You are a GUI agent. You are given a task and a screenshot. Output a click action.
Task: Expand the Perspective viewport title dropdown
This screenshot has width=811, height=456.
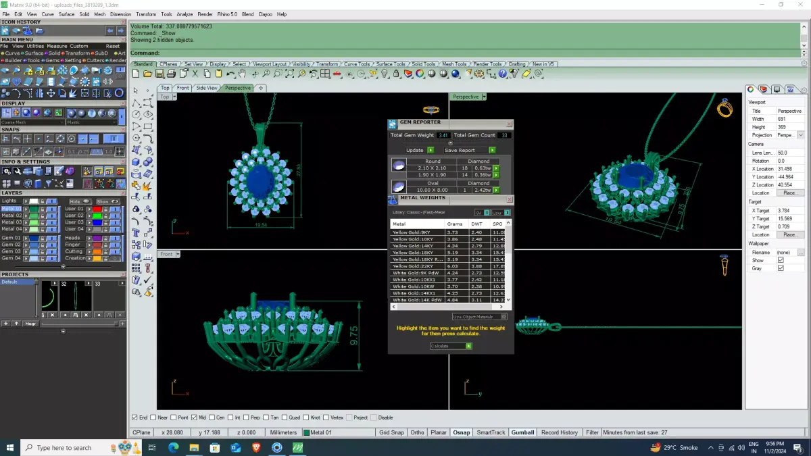coord(483,97)
